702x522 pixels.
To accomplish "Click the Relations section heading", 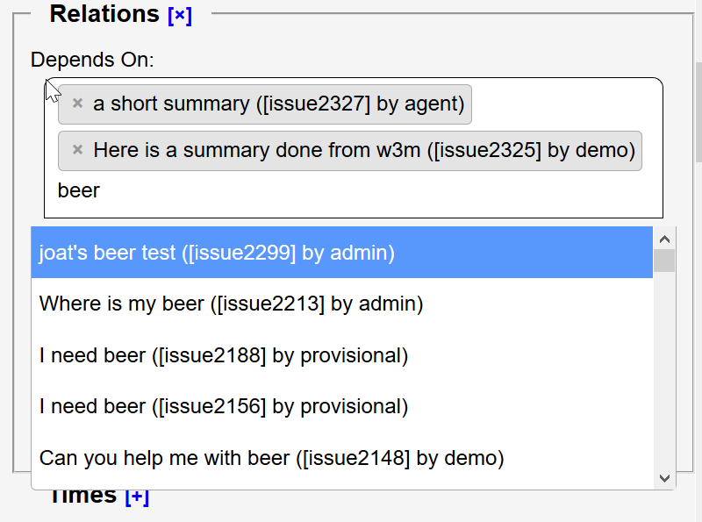I will 104,14.
